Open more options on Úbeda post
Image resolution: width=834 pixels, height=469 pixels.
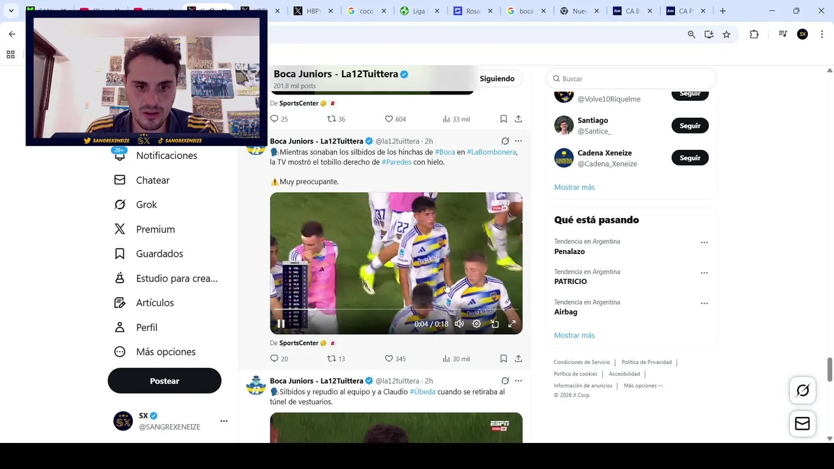(518, 380)
